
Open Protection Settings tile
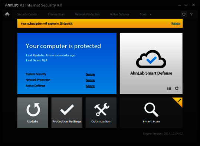point(67,113)
